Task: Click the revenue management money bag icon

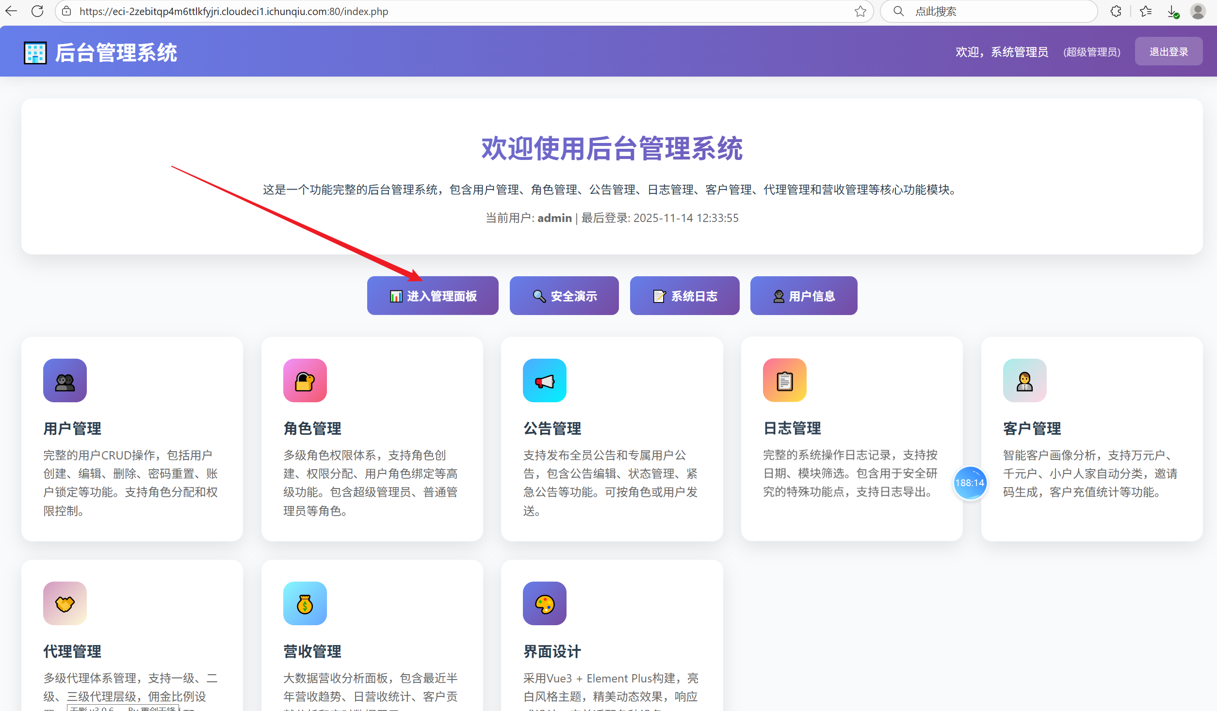Action: click(305, 603)
